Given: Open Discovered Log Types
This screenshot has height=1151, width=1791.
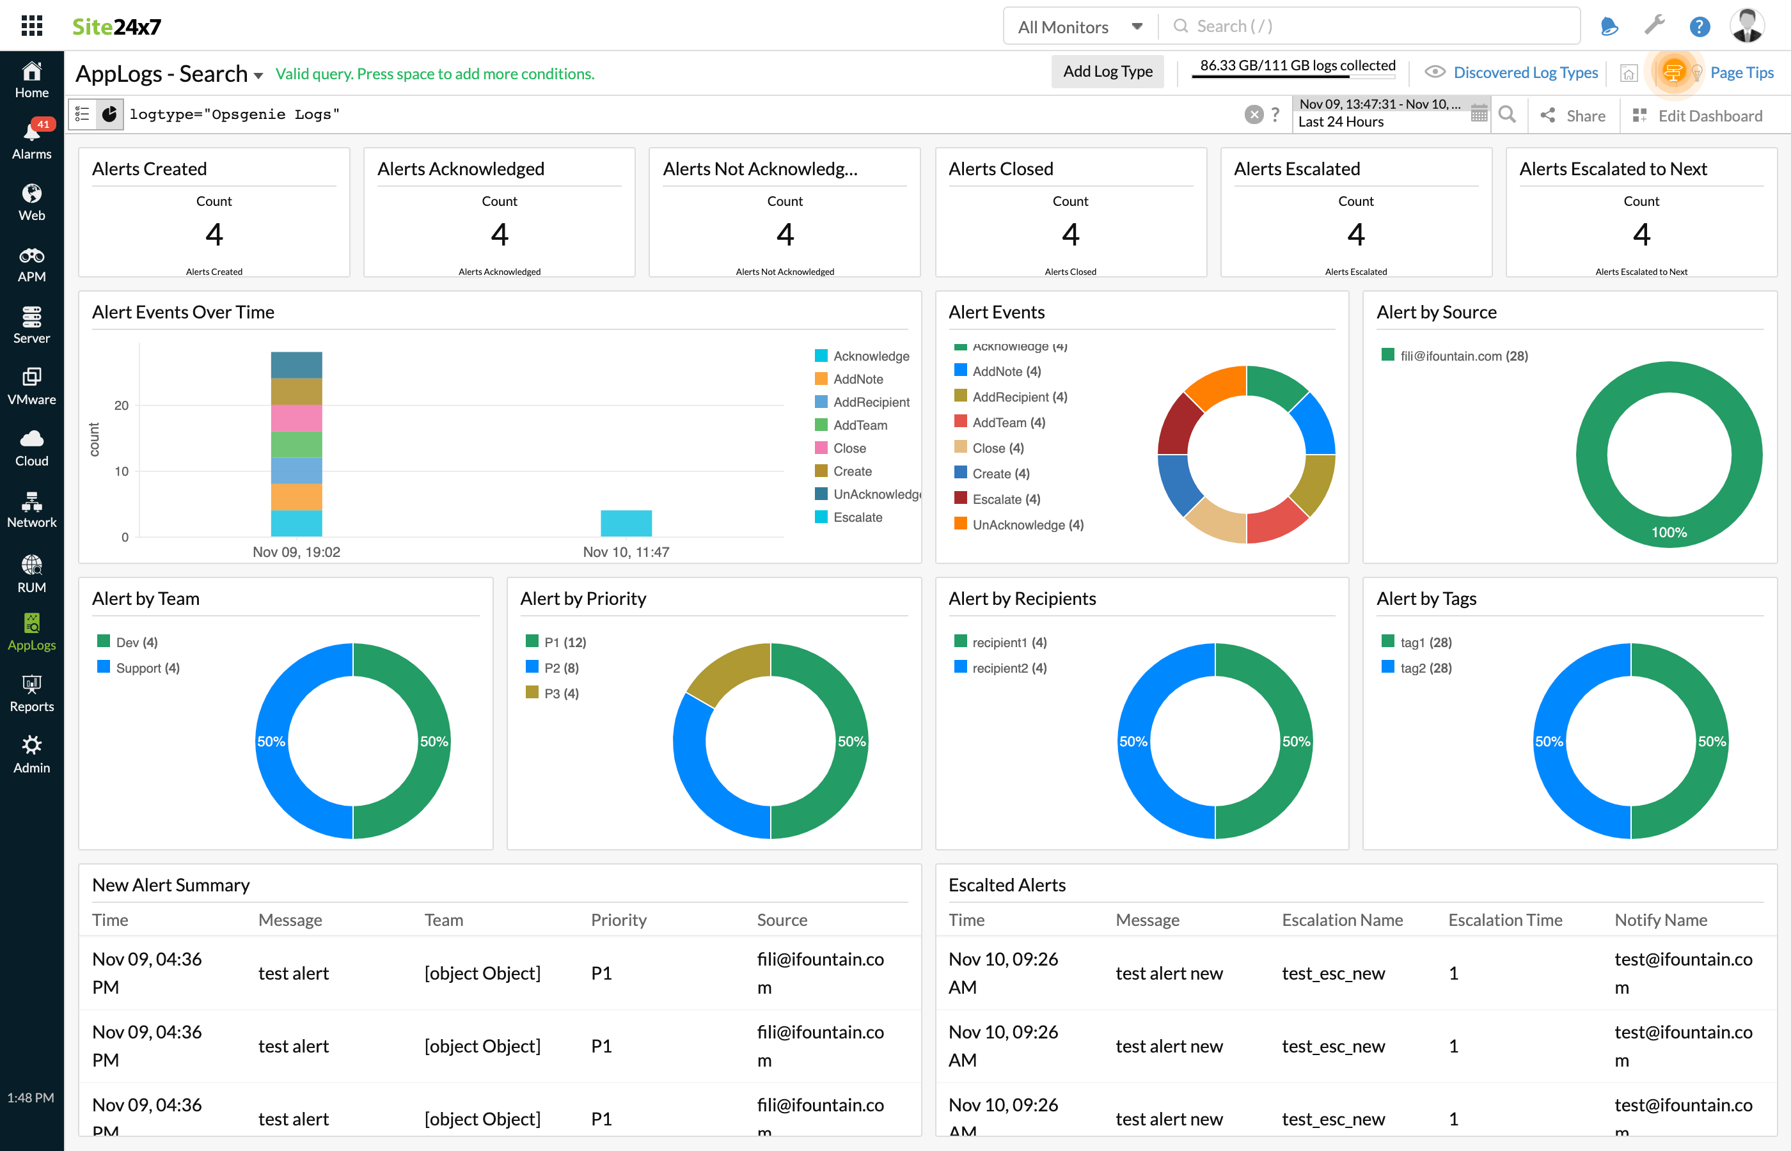Looking at the screenshot, I should click(x=1526, y=72).
